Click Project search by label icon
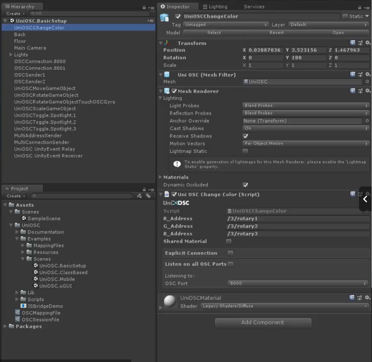This screenshot has height=362, width=372. click(148, 196)
